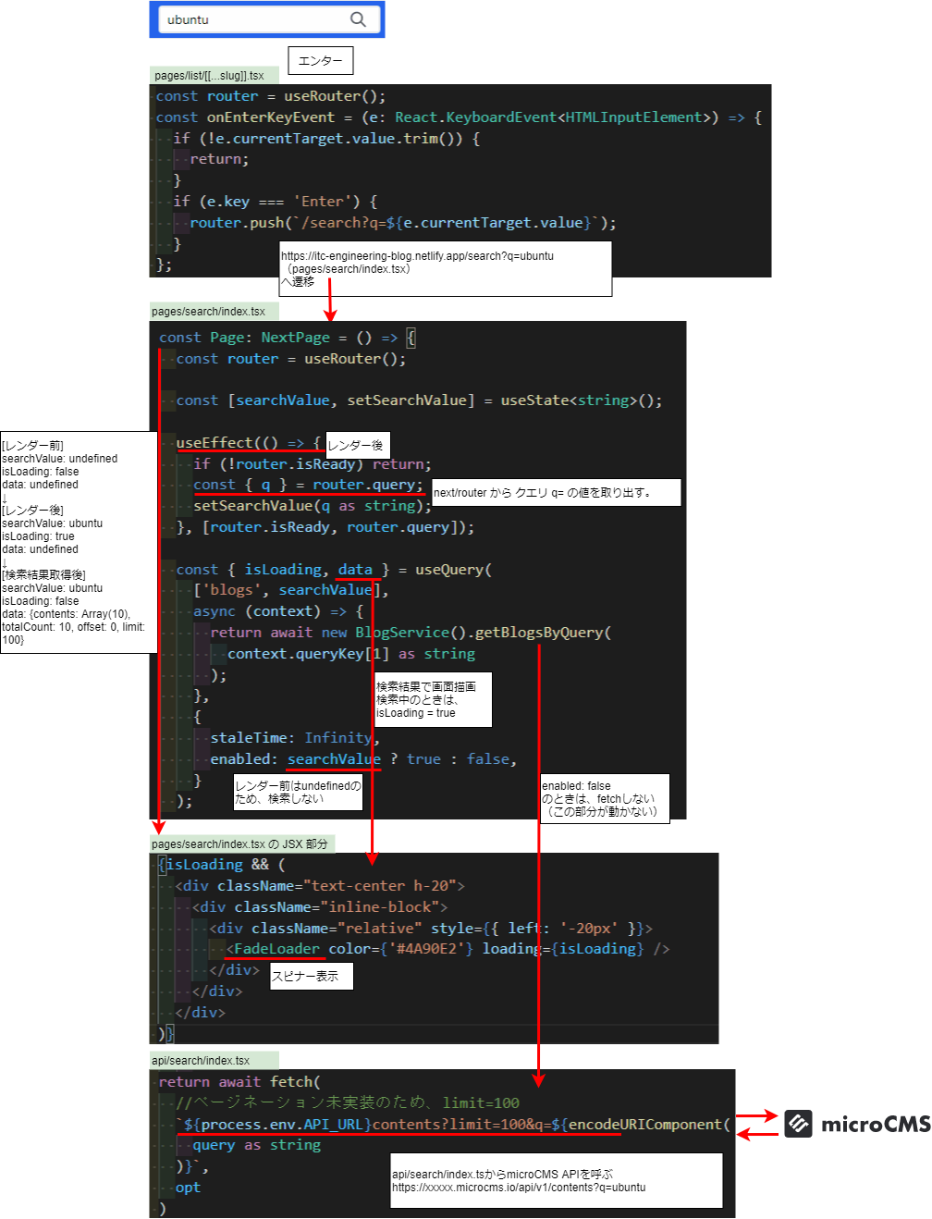Click the 'return await fetch(' line
This screenshot has width=932, height=1219.
tap(239, 1082)
